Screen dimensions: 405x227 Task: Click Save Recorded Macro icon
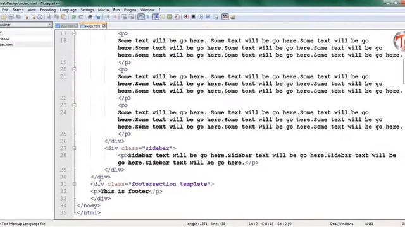[x=215, y=17]
